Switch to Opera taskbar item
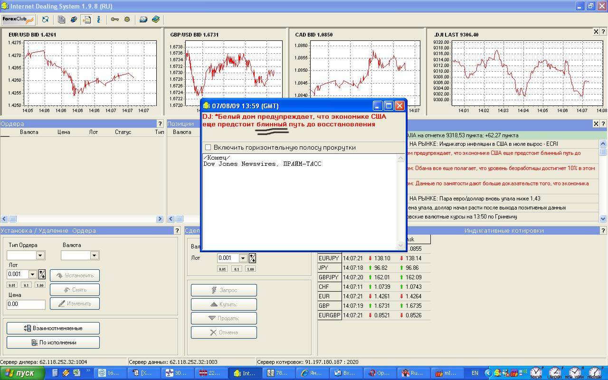The image size is (608, 380). (380, 373)
